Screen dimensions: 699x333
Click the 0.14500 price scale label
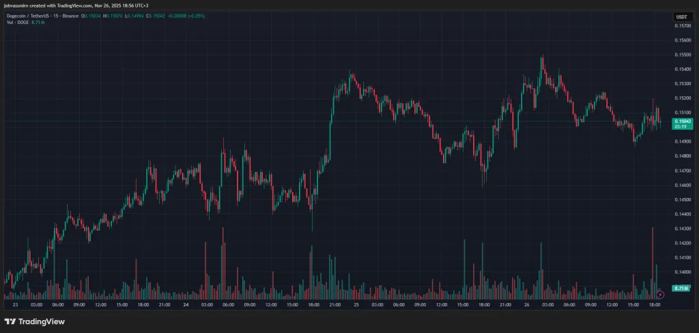(681, 199)
